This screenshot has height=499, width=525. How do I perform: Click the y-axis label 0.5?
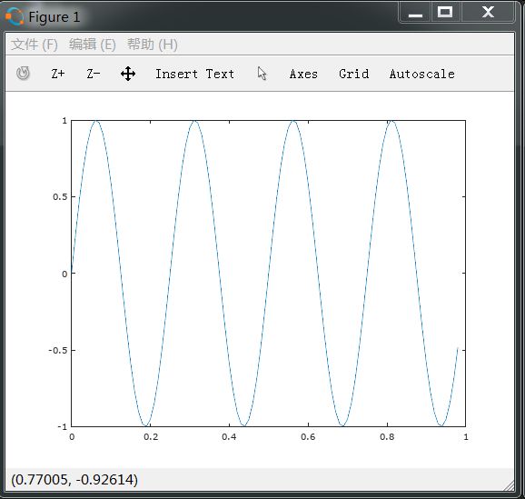click(60, 196)
